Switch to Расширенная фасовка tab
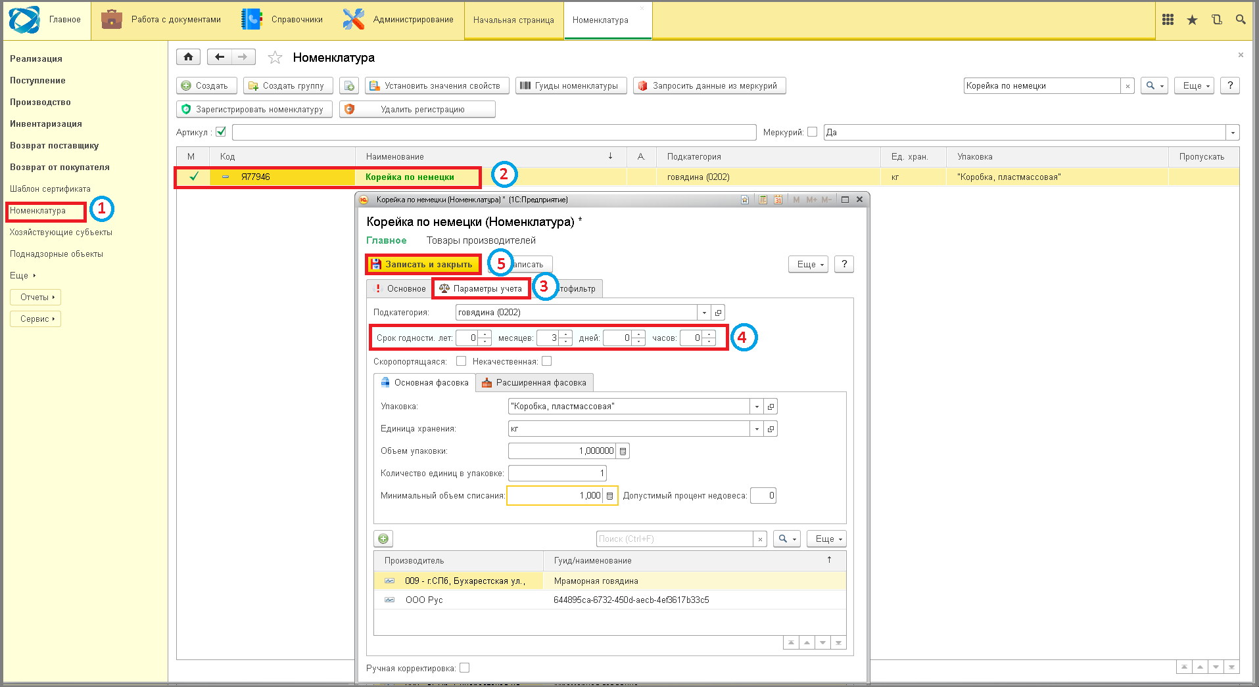 pos(534,382)
